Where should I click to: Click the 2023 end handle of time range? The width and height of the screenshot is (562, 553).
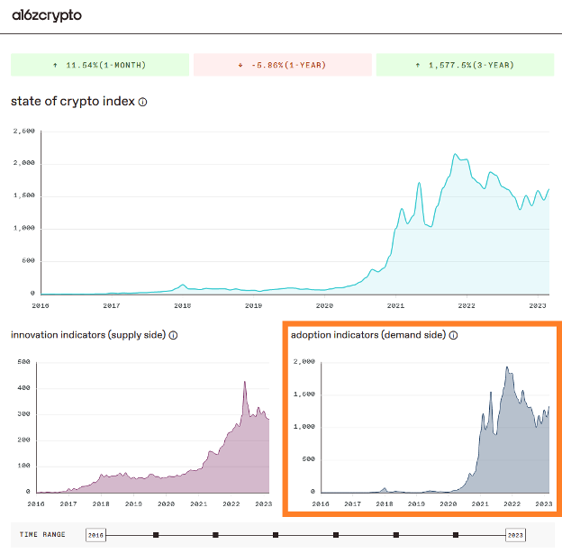click(x=516, y=535)
